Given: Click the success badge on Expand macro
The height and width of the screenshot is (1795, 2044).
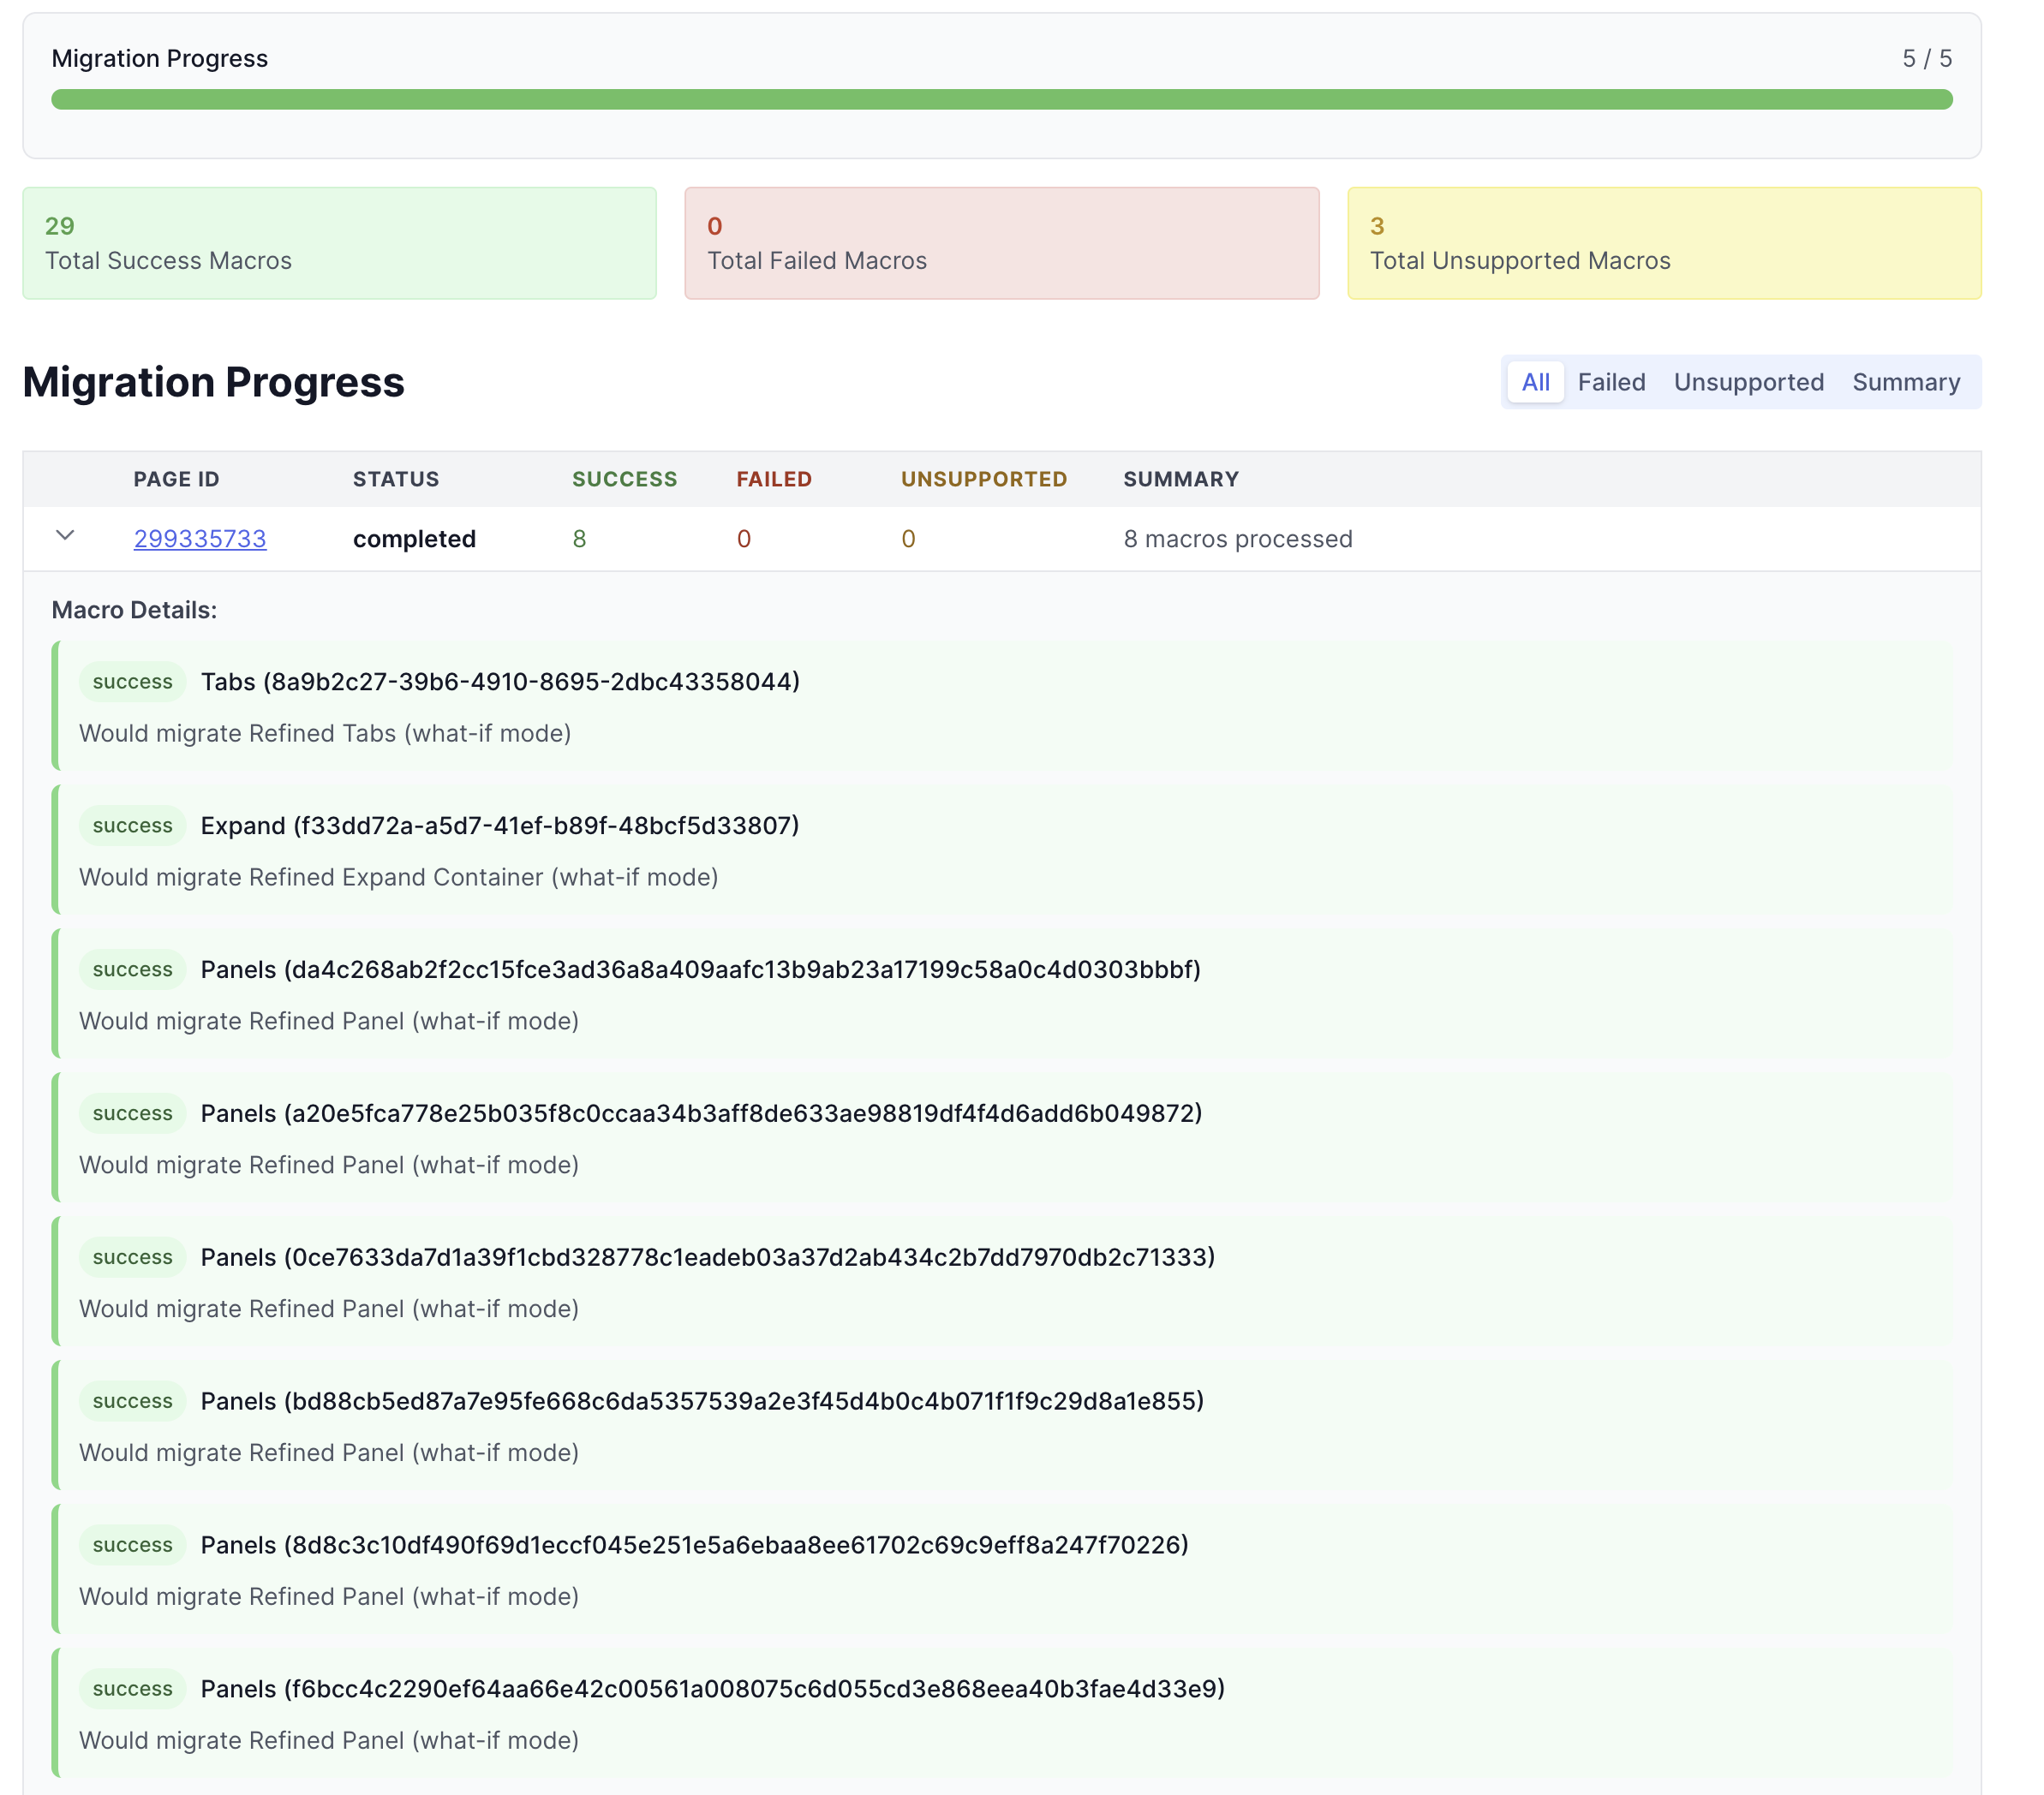Looking at the screenshot, I should click(132, 826).
